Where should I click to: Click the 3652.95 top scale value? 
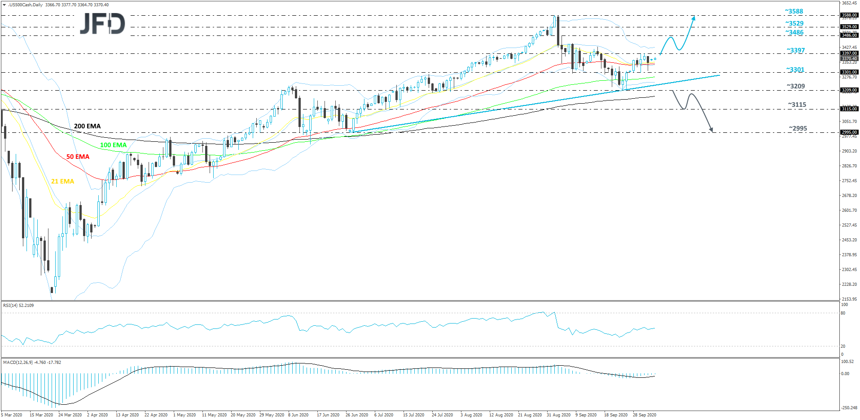pyautogui.click(x=849, y=3)
